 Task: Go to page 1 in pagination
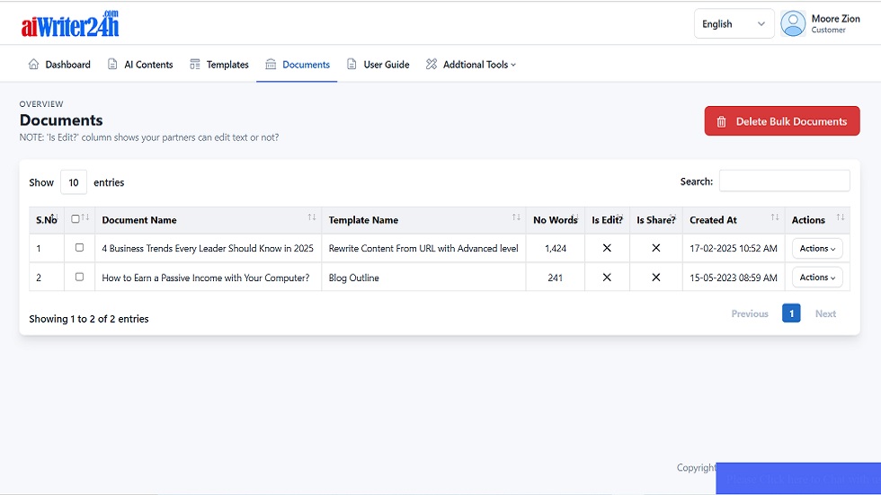(791, 314)
